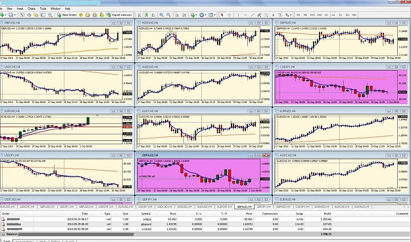This screenshot has width=411, height=242.
Task: Set timeframe to M5
Action: (305, 15)
